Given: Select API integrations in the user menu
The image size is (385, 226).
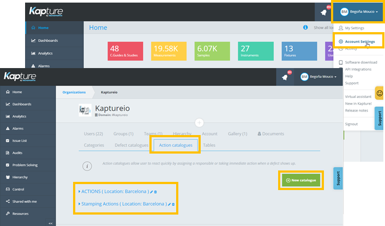Looking at the screenshot, I should pos(358,69).
